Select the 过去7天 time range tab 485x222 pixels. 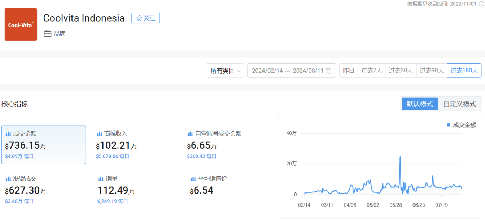pos(372,71)
